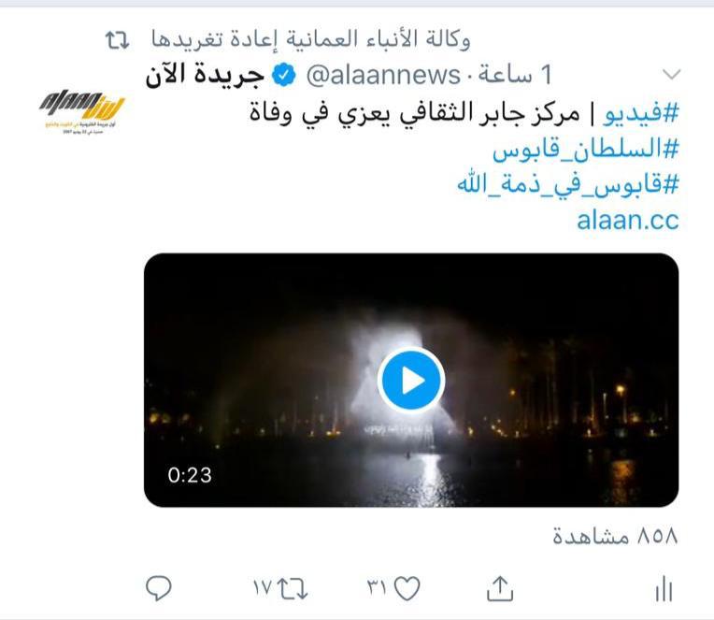Viewport: 714px width, 620px height.
Task: Click the reply speech bubble icon
Action: [x=159, y=588]
